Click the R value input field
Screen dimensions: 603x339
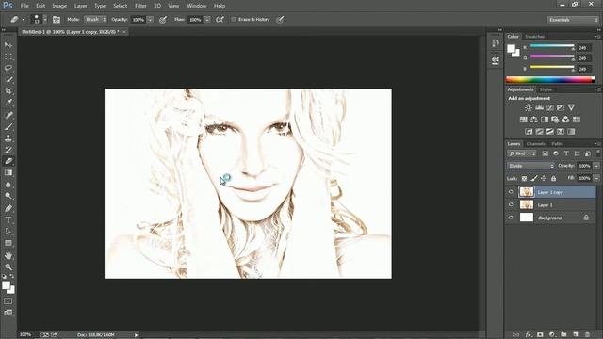pos(584,48)
